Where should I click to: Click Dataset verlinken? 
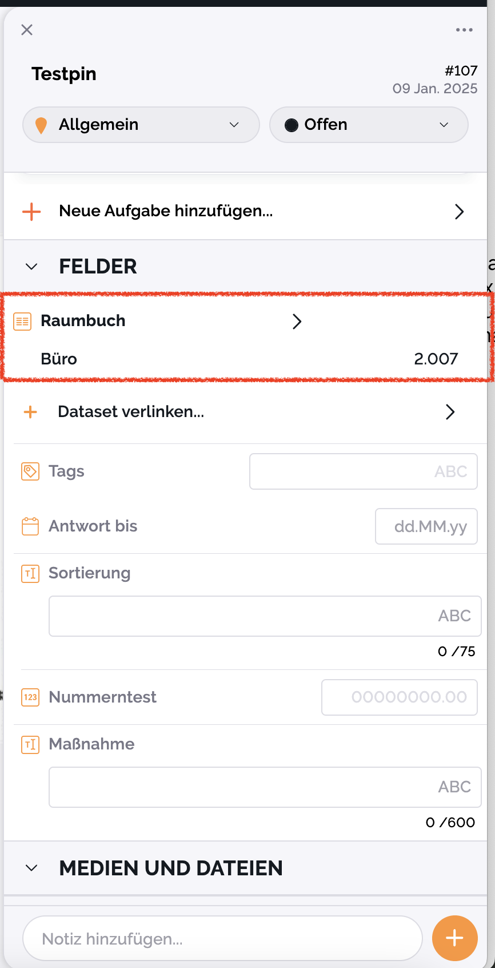pos(131,412)
